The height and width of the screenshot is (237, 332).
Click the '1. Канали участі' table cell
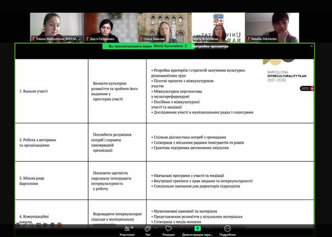pyautogui.click(x=51, y=91)
